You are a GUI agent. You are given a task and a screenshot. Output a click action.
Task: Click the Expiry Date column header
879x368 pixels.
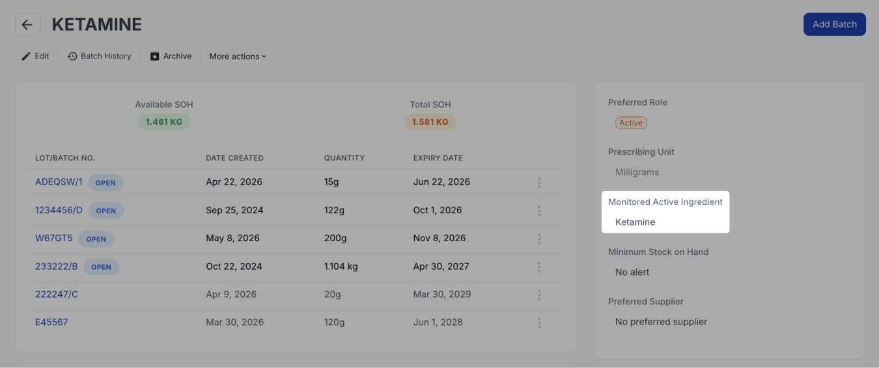coord(438,158)
